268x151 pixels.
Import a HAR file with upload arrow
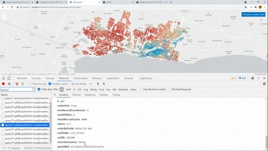click(x=98, y=84)
